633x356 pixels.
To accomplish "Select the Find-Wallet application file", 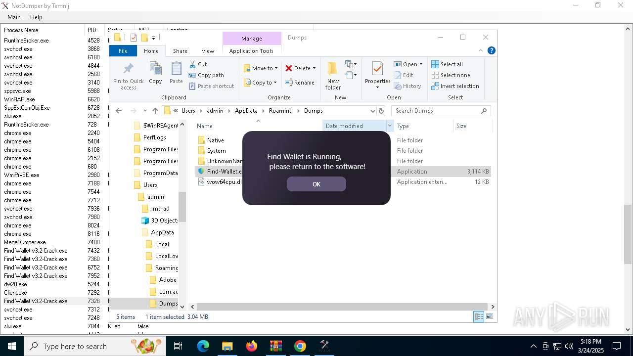I will point(219,172).
